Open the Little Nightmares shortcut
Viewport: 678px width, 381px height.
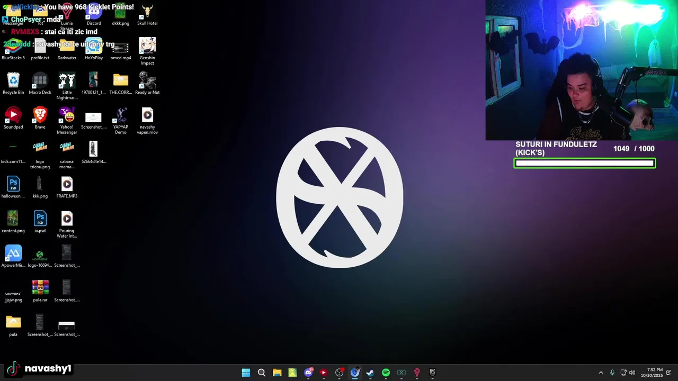point(67,86)
